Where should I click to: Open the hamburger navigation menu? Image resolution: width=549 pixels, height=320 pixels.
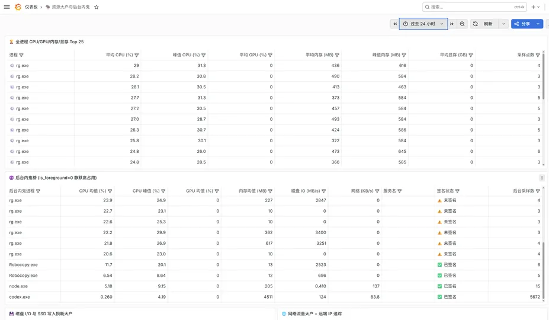click(7, 7)
